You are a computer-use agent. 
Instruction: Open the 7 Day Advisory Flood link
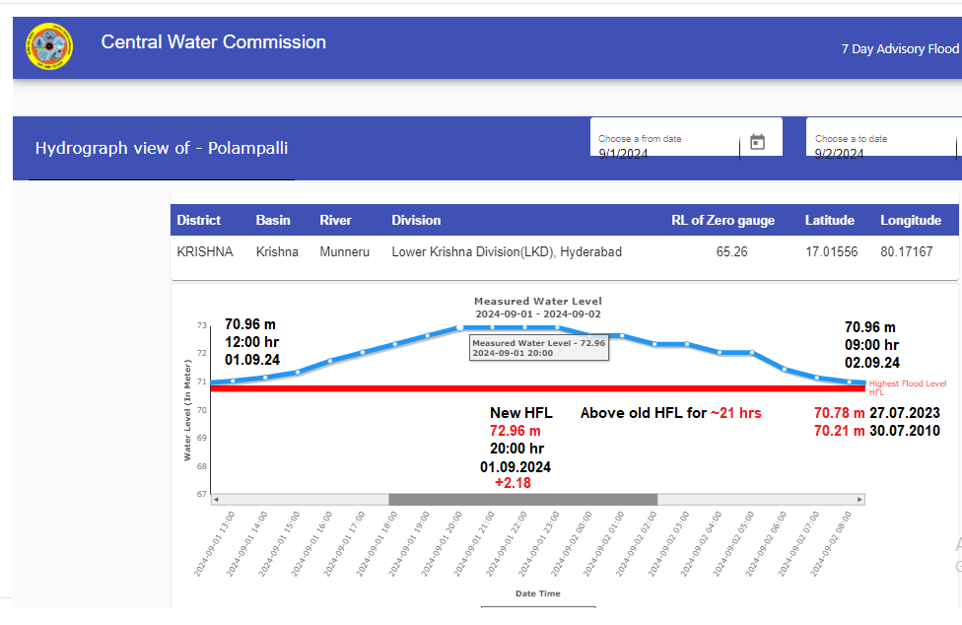pyautogui.click(x=899, y=49)
